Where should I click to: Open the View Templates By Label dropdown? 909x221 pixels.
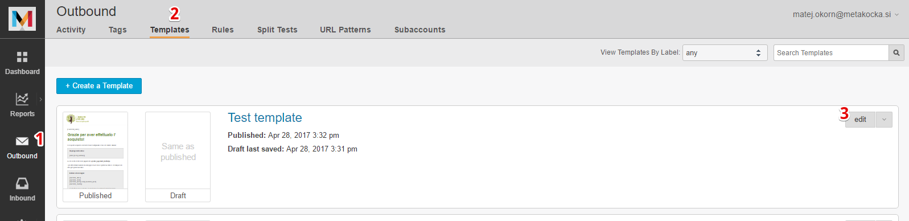click(725, 53)
